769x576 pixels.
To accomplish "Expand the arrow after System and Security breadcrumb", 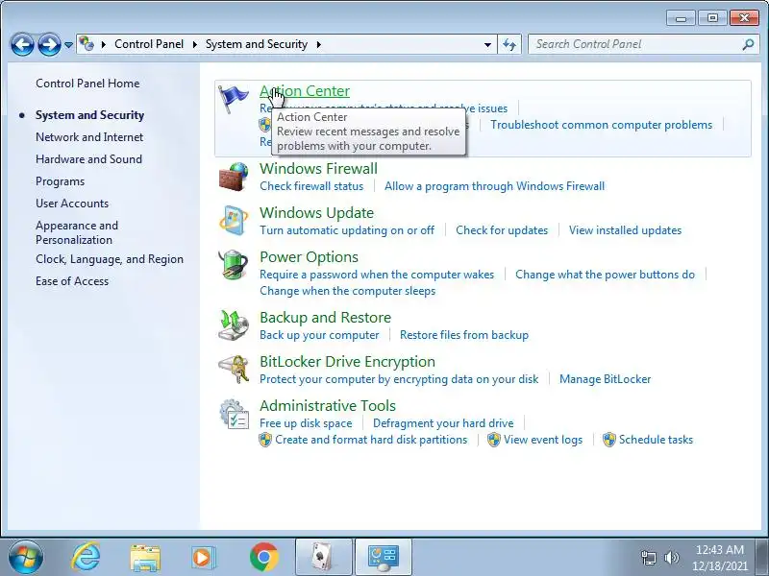I will tap(319, 44).
